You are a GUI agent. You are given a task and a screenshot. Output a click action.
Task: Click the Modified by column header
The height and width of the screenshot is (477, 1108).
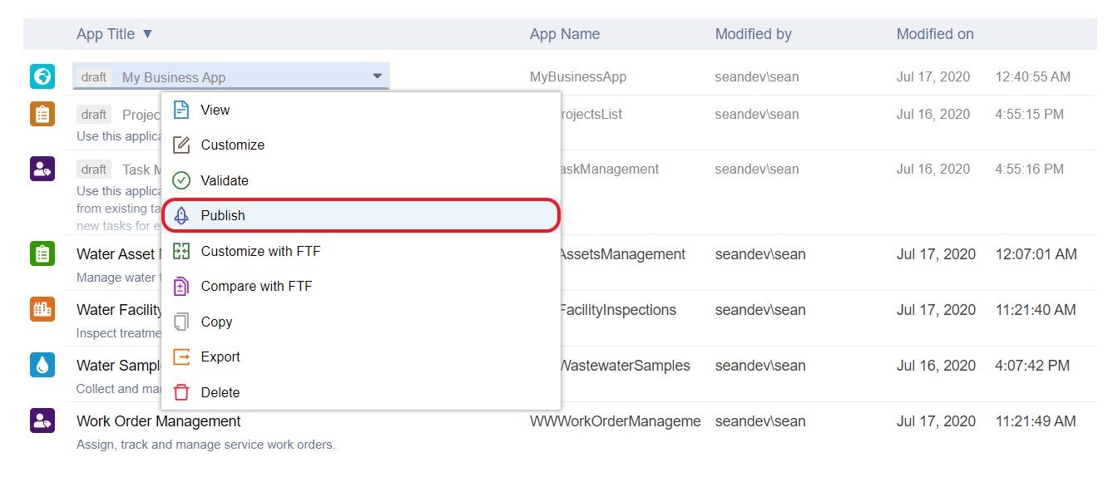click(753, 34)
